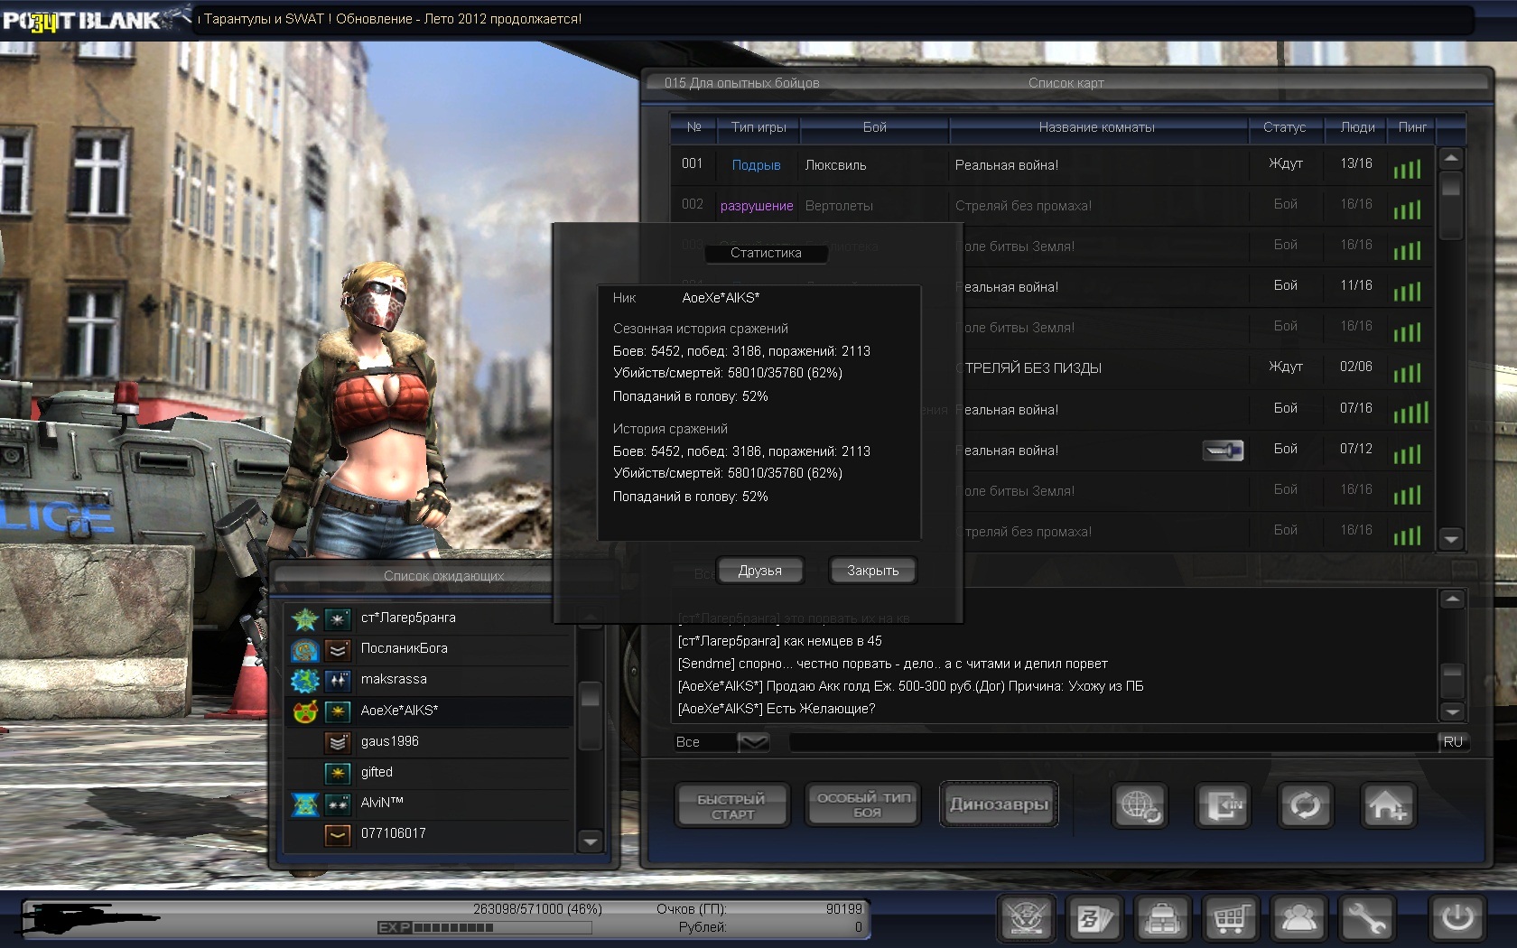Refresh the room list
The height and width of the screenshot is (948, 1517).
click(x=1305, y=804)
